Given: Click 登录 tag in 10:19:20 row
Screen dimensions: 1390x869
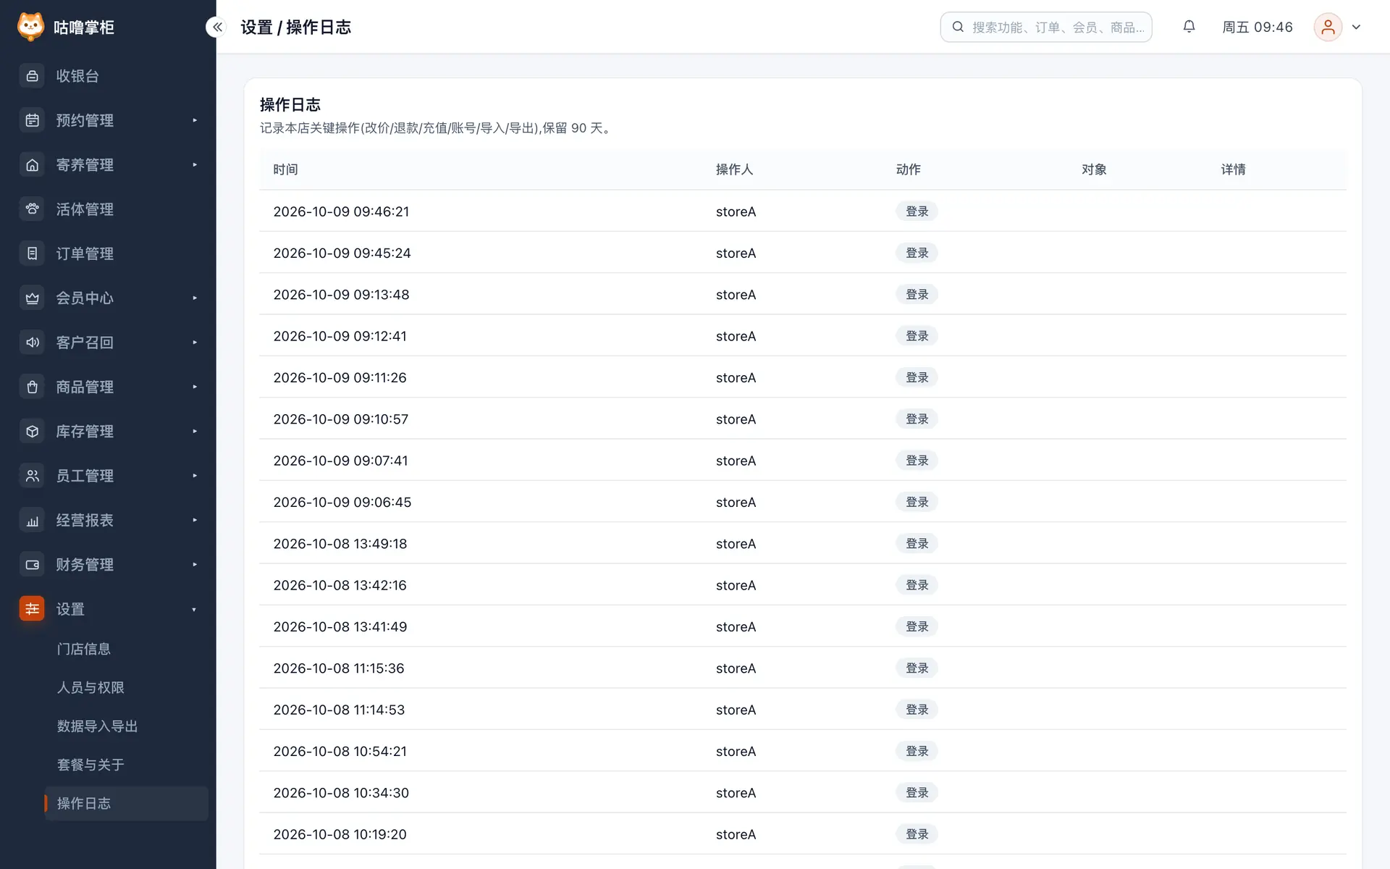Looking at the screenshot, I should (x=917, y=834).
